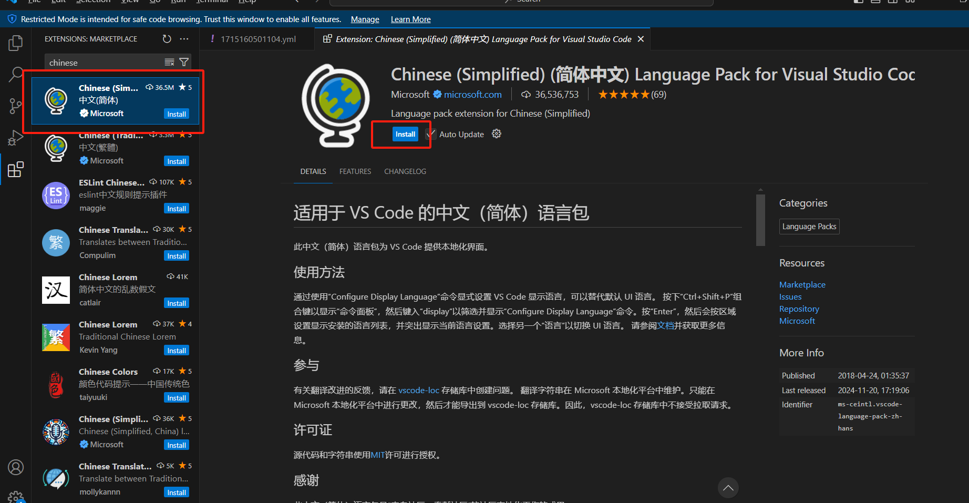969x503 pixels.
Task: Click the microphone globe speech pack icon
Action: pos(56,432)
